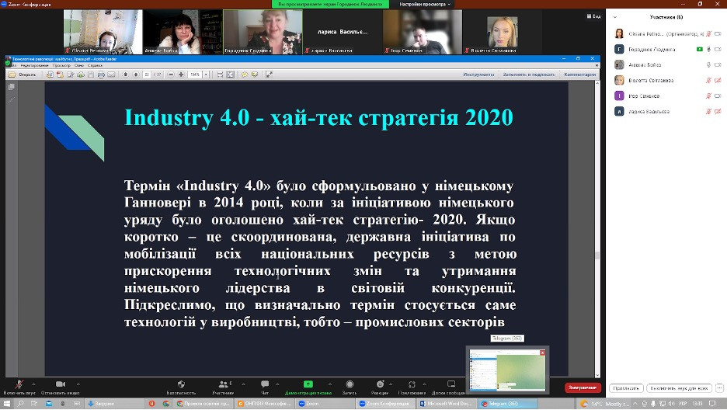Open Participants in Zoom toolbar
Image resolution: width=727 pixels, height=410 pixels.
tap(223, 387)
